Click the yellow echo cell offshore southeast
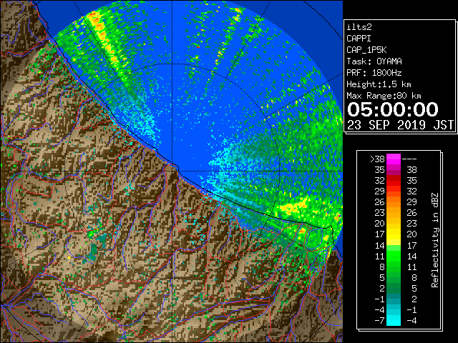 [x=293, y=207]
